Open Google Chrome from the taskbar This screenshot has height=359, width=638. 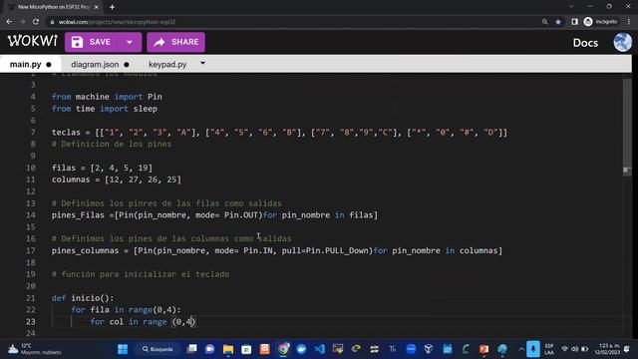coord(283,349)
